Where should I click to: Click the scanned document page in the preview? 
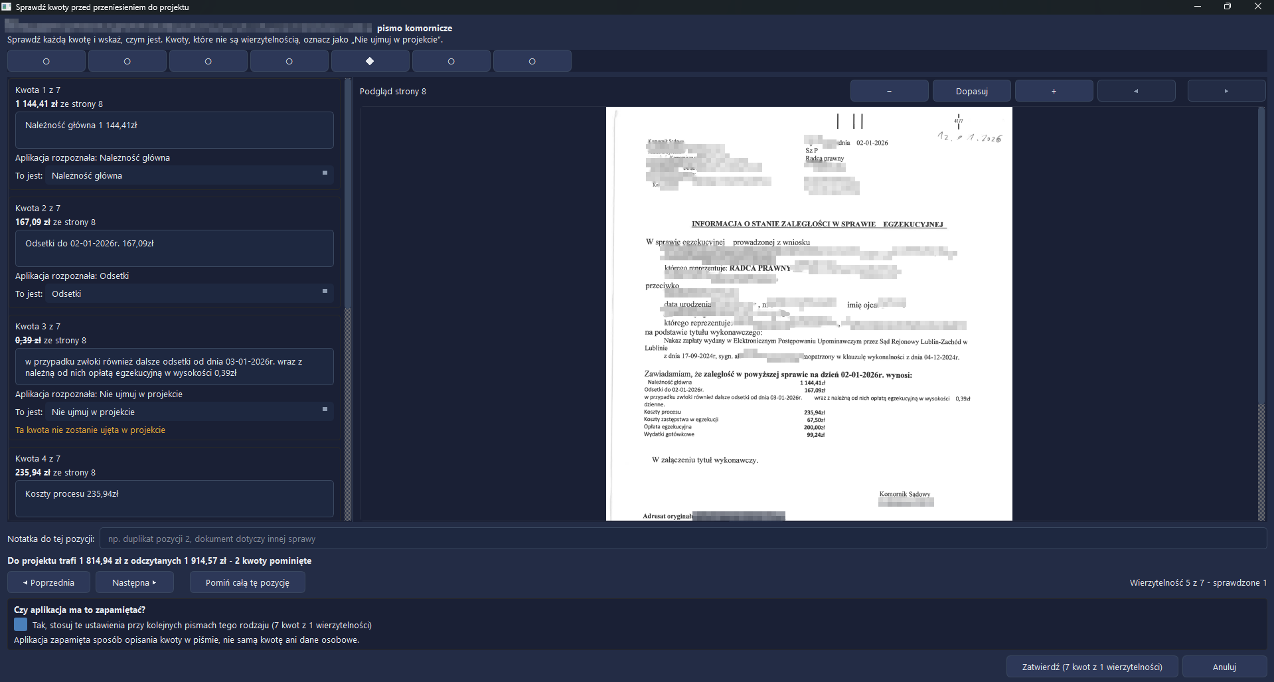[x=809, y=313]
